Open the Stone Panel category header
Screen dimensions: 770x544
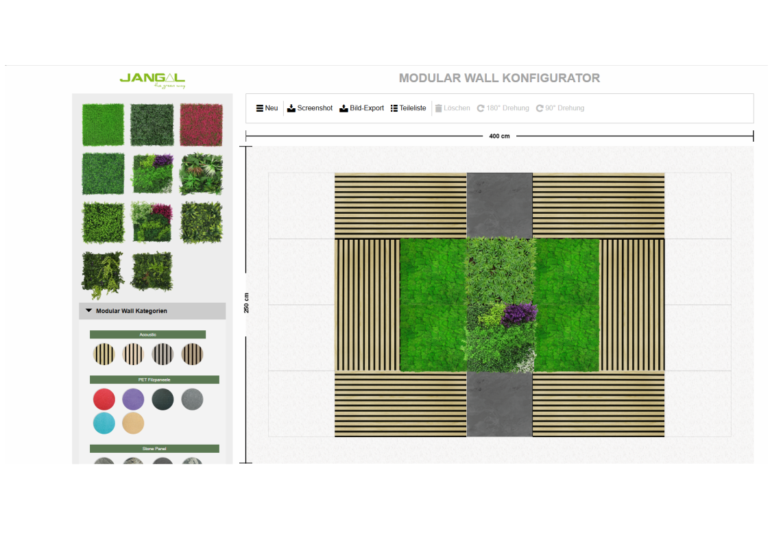[154, 449]
